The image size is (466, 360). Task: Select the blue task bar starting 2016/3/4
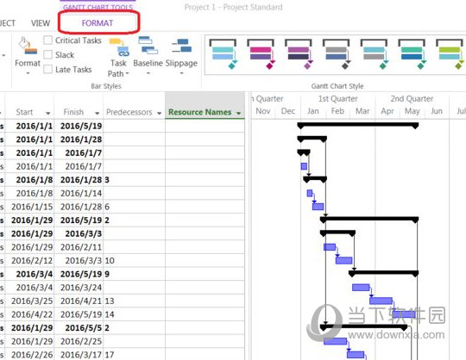[361, 287]
